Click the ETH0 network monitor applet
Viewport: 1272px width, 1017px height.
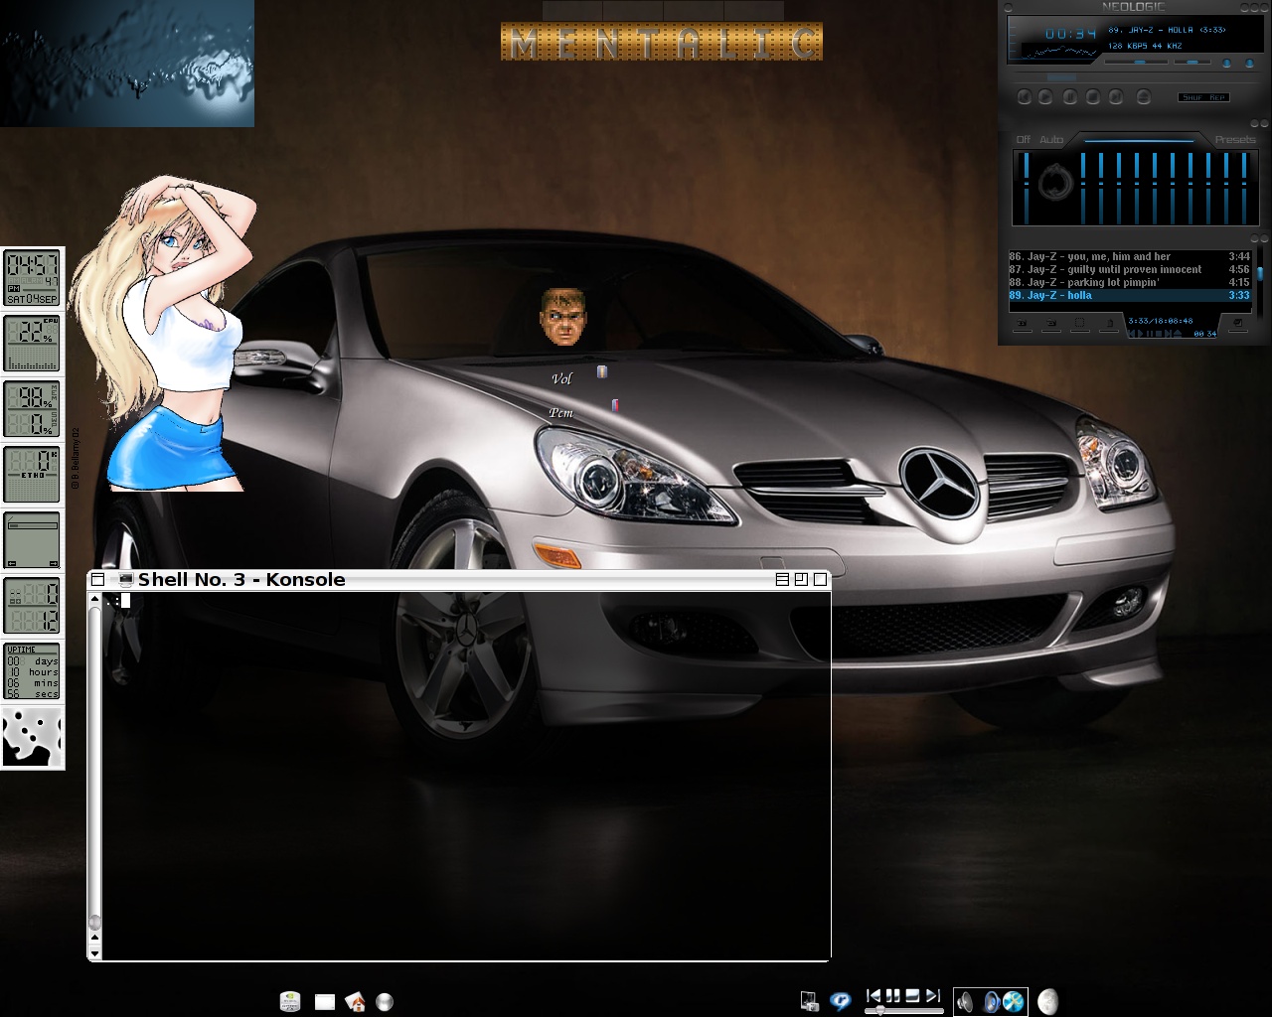point(33,475)
